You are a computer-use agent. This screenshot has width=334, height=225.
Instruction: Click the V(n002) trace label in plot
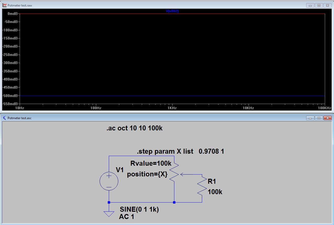point(172,11)
